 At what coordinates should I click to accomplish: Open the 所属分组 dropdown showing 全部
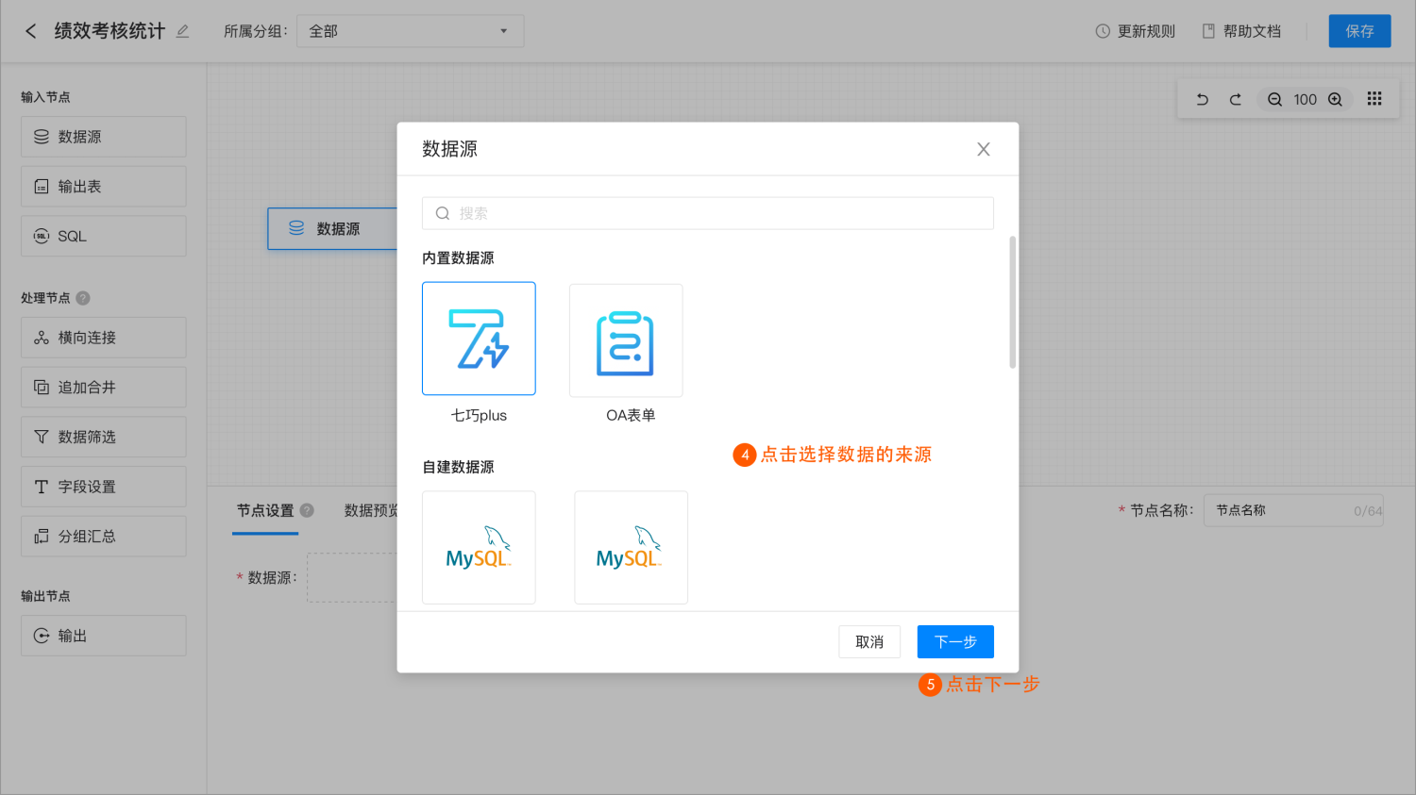(410, 31)
